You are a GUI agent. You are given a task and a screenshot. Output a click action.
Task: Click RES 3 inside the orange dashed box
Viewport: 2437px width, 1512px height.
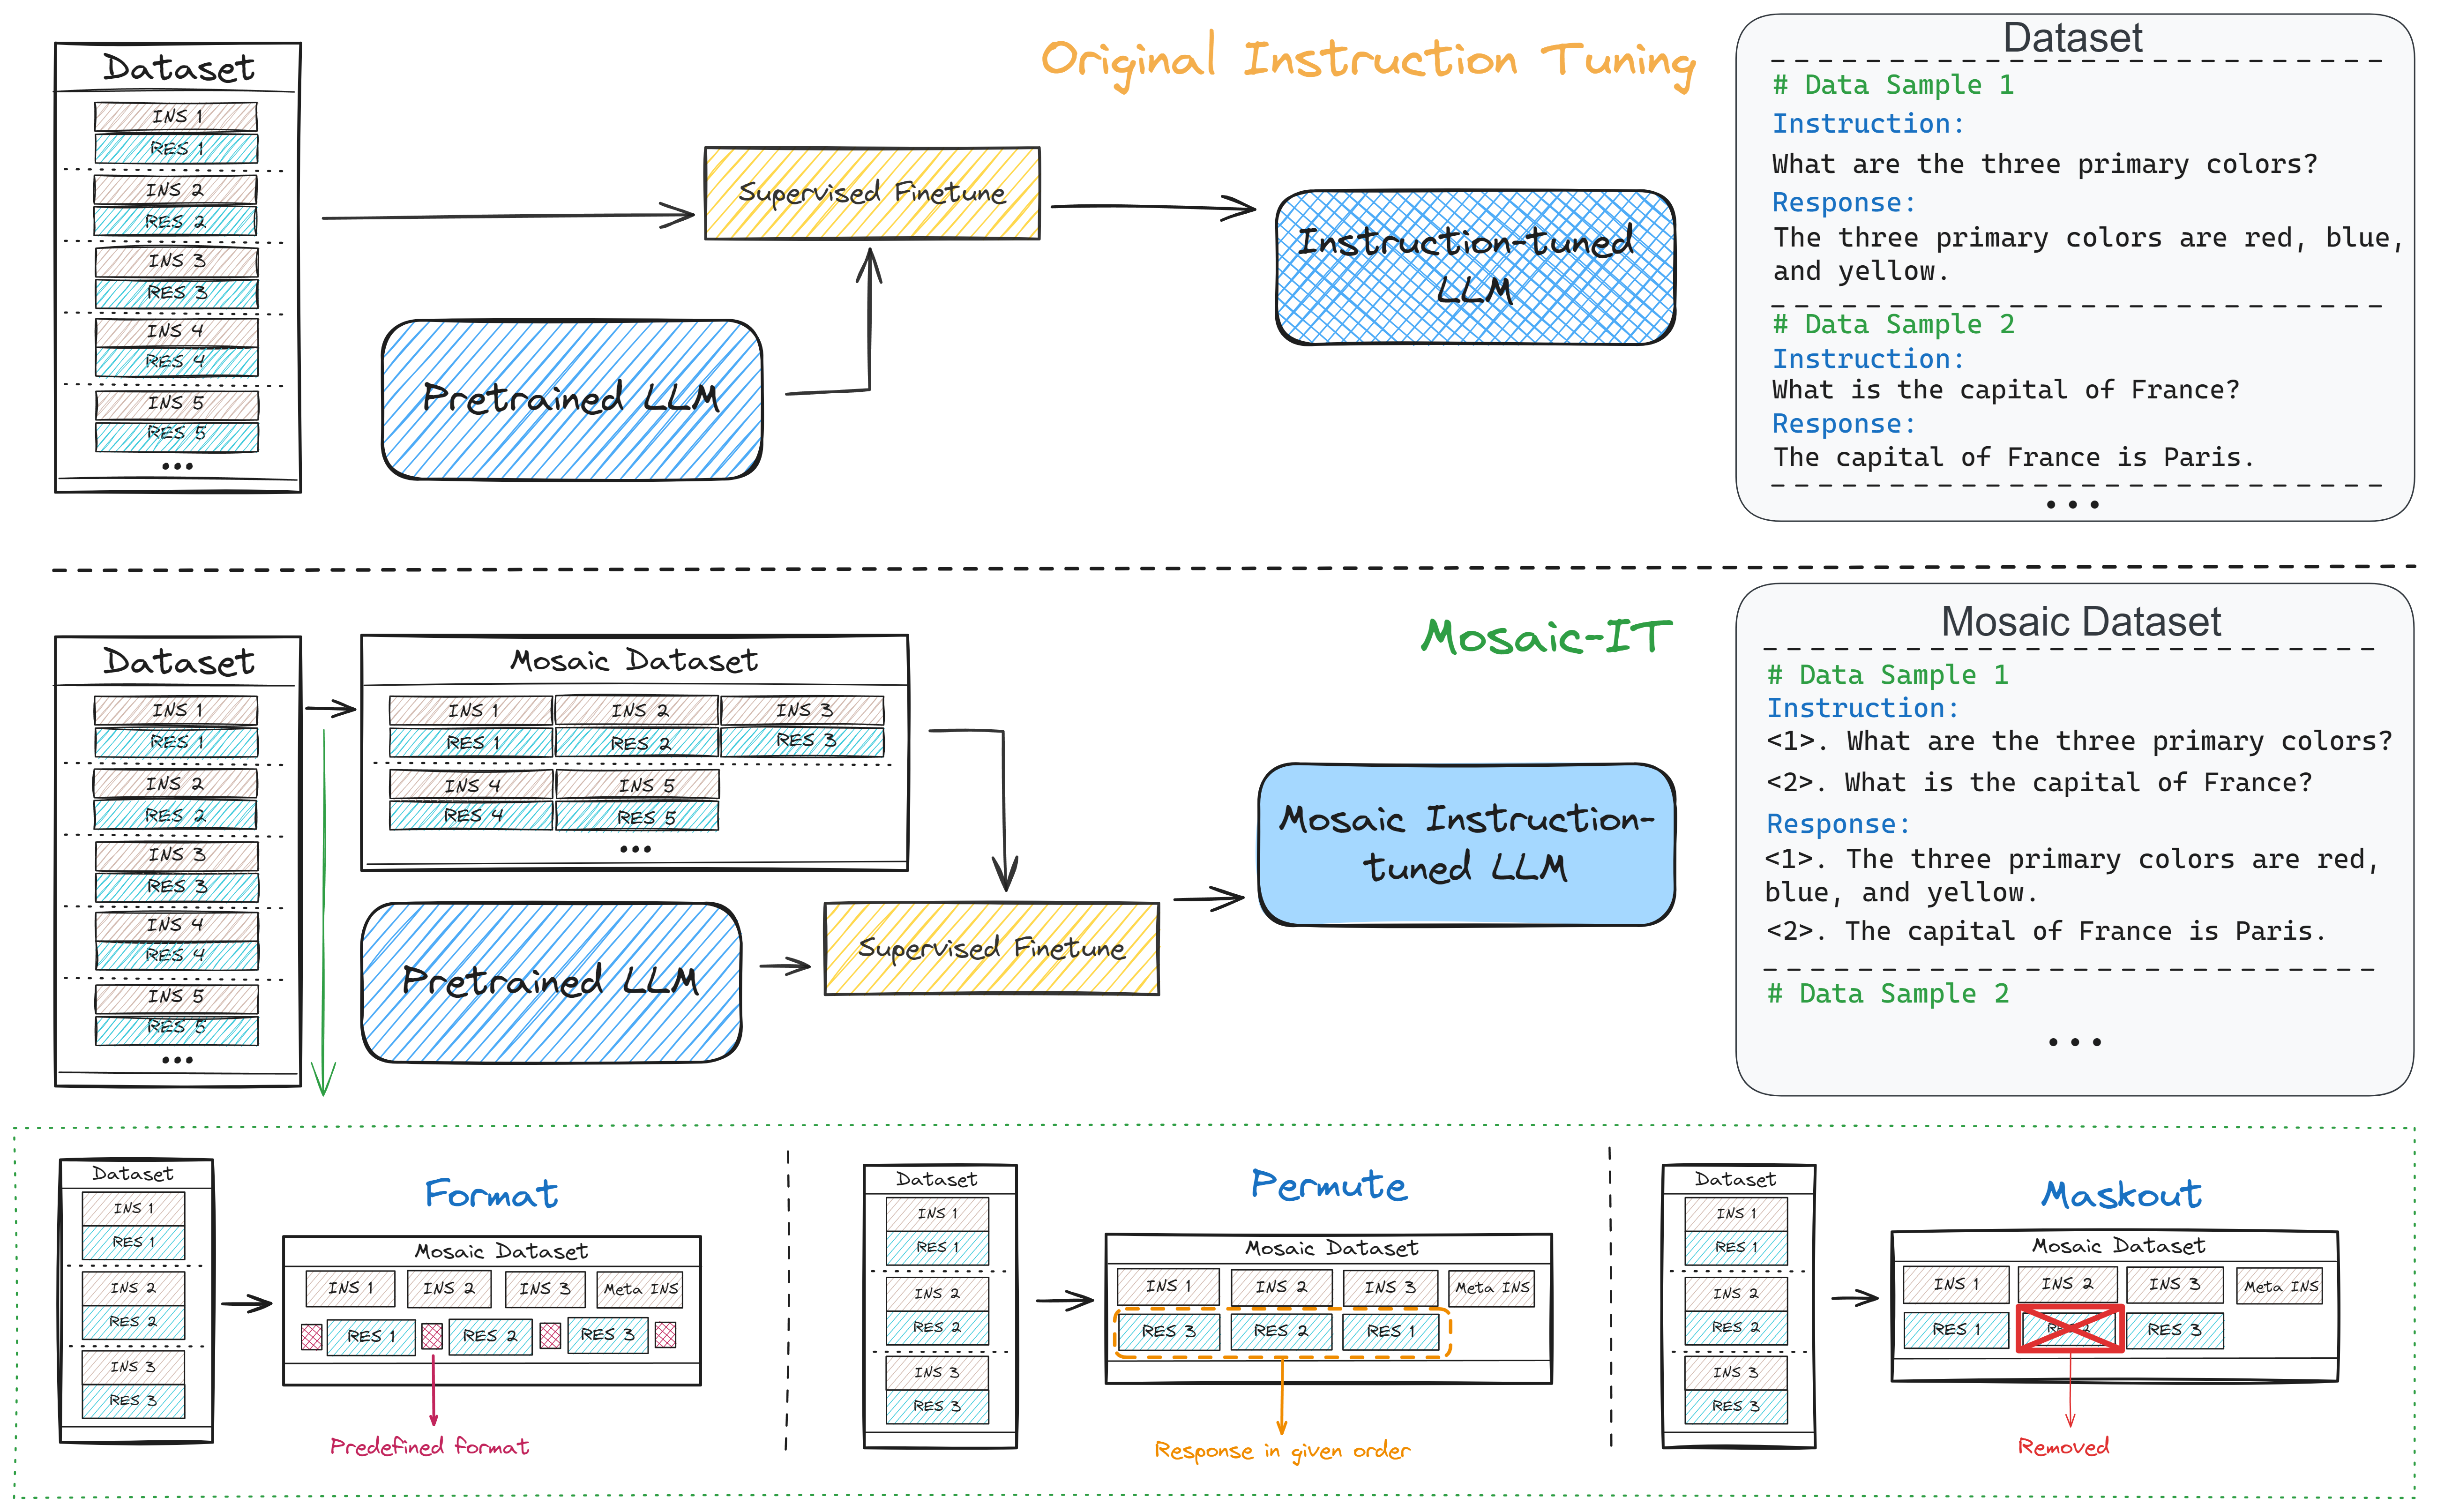point(1168,1331)
